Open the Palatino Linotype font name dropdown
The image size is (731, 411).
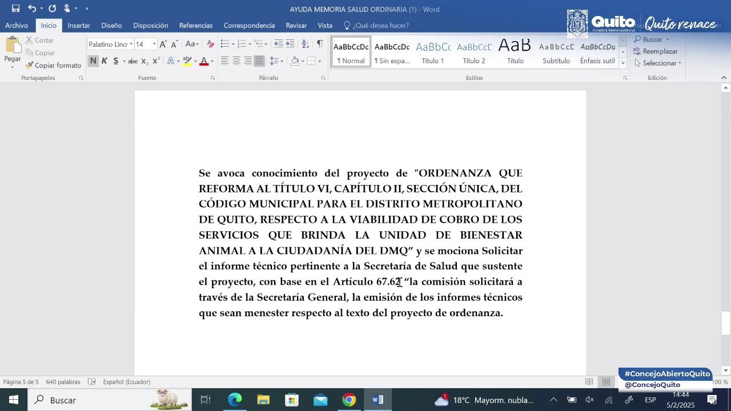coord(131,44)
